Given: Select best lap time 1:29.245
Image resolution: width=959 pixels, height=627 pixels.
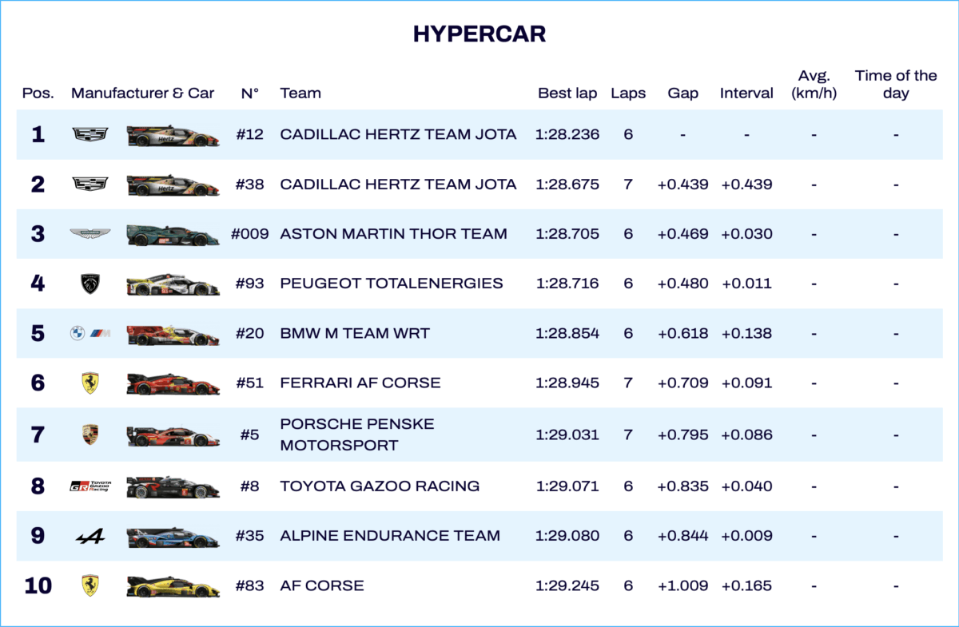Looking at the screenshot, I should [x=567, y=585].
